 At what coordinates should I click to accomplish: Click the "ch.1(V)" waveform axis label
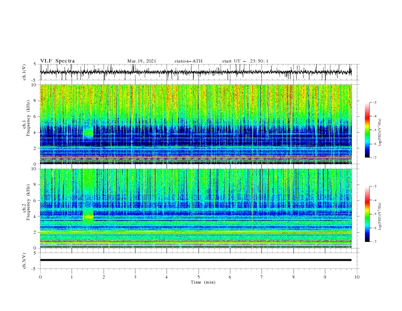pyautogui.click(x=24, y=72)
